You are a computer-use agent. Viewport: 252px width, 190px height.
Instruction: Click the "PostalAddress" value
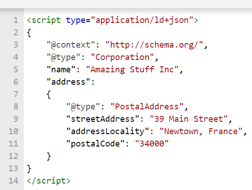click(x=147, y=107)
